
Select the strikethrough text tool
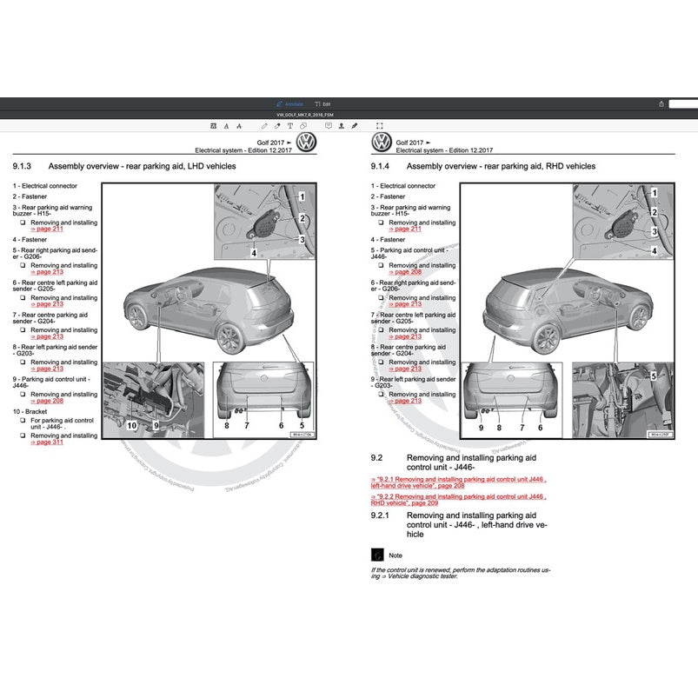pos(239,125)
